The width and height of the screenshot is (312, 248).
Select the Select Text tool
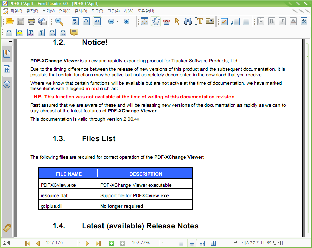[199, 21]
